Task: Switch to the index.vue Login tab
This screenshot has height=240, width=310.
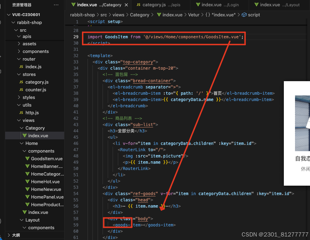Action: pos(220,5)
